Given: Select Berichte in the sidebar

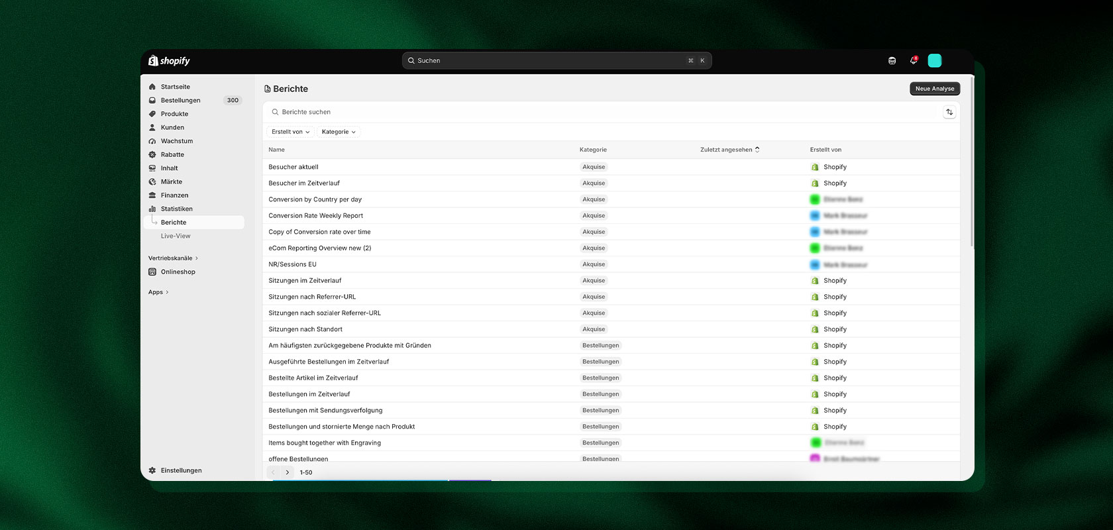Looking at the screenshot, I should [x=193, y=223].
